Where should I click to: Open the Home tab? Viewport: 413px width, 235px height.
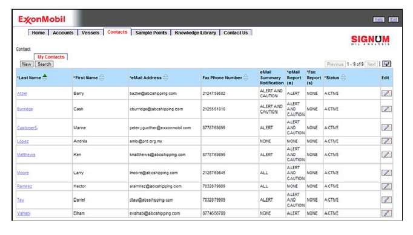coord(38,33)
